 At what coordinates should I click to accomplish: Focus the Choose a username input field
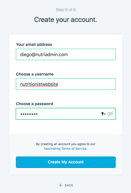point(66,84)
